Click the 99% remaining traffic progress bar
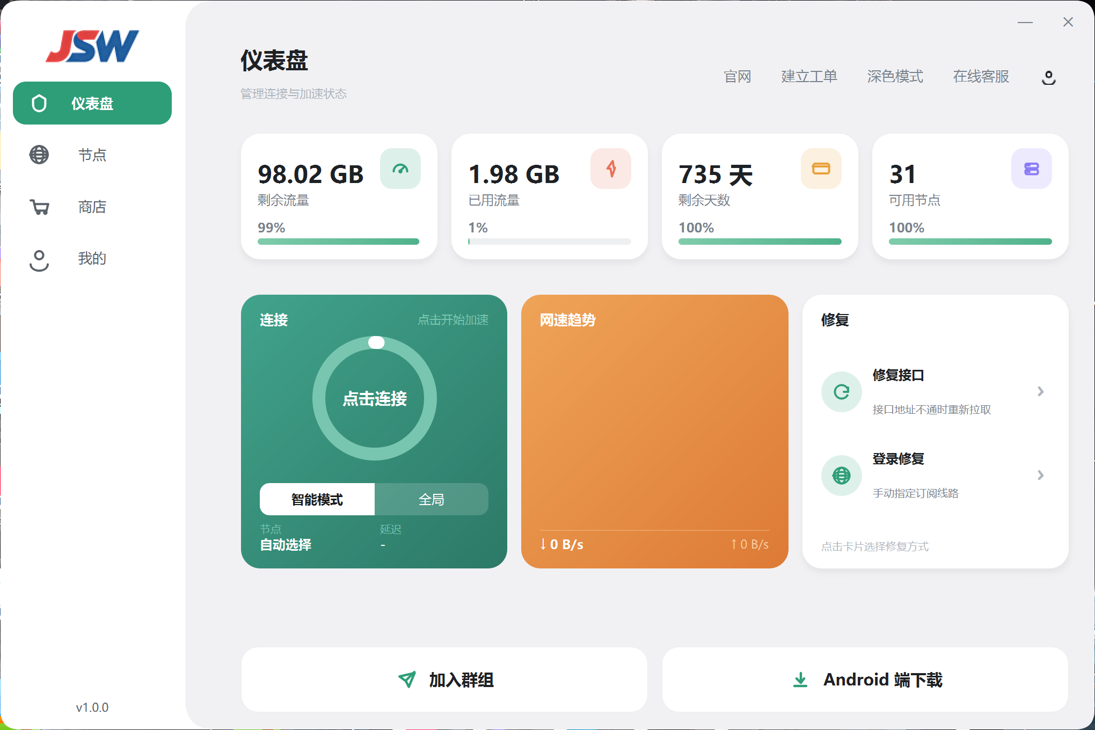 [338, 242]
